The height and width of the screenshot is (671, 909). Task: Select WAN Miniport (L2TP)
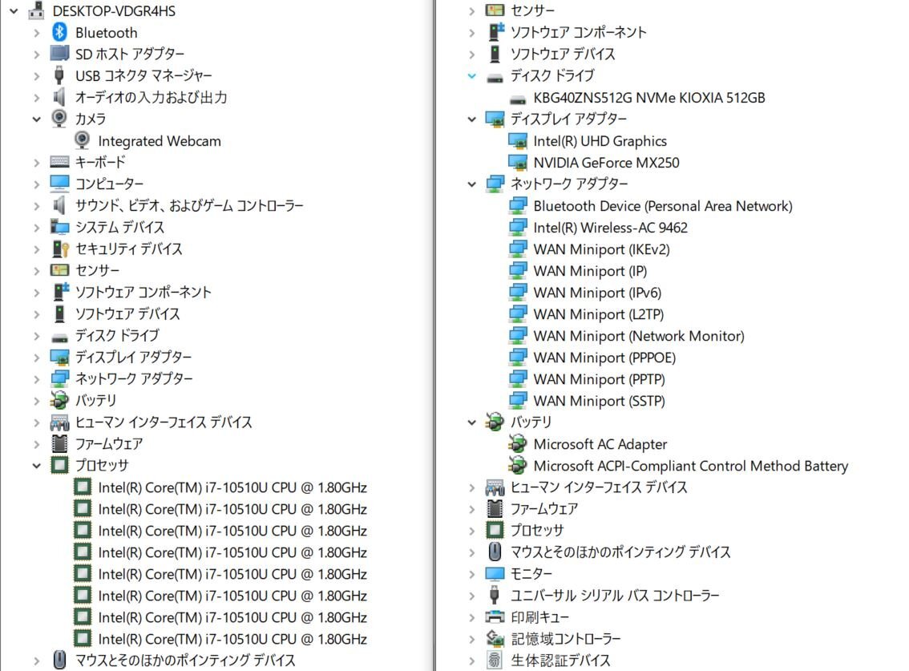[598, 314]
